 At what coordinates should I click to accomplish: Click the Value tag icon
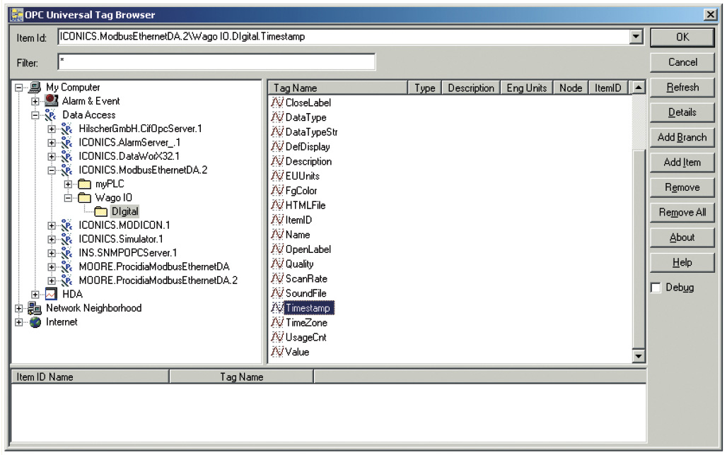click(277, 352)
